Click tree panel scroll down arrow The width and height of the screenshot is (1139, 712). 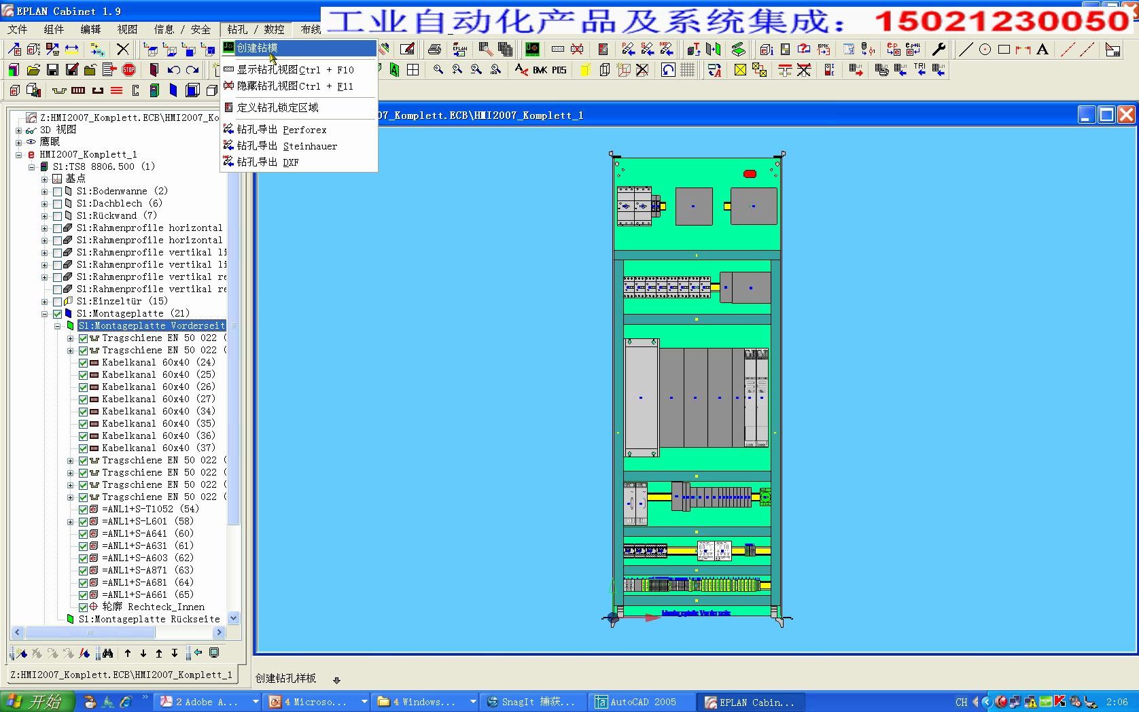(x=234, y=618)
